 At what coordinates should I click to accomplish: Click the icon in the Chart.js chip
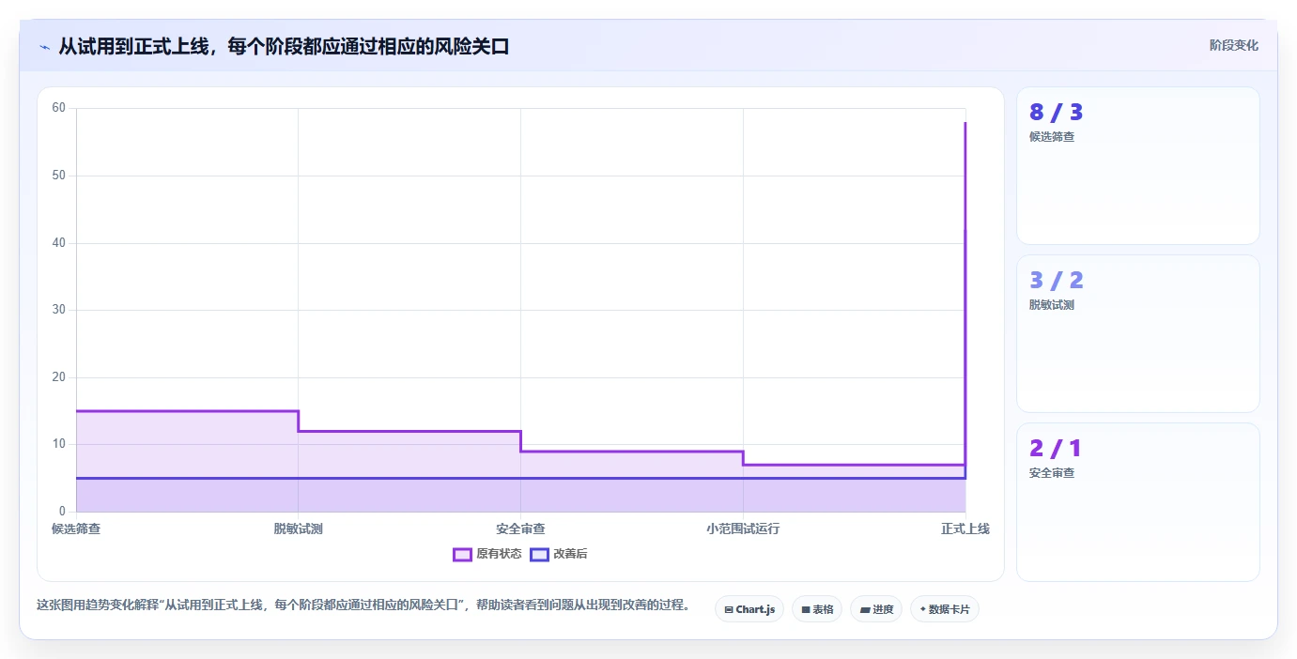coord(729,609)
